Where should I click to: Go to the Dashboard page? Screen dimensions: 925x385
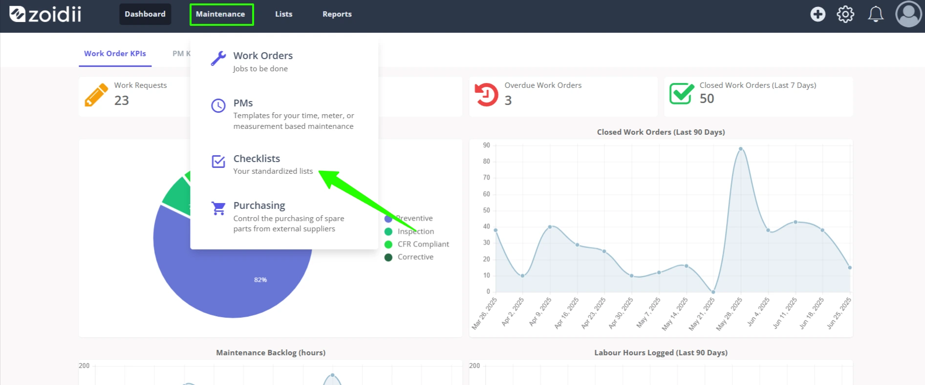coord(145,14)
